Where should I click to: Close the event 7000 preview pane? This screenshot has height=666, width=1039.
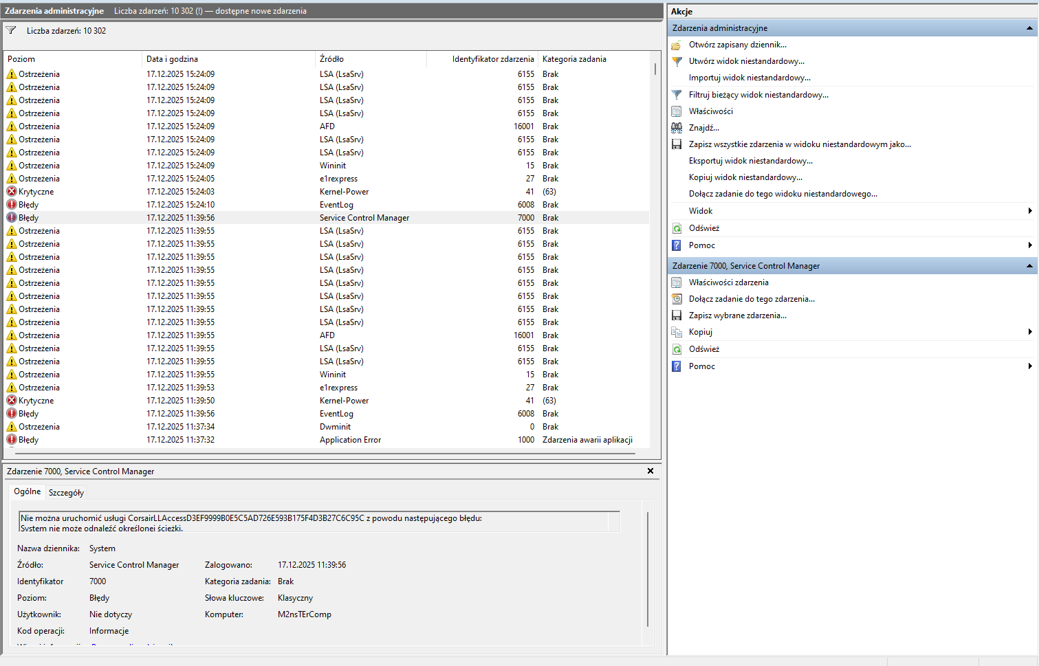click(650, 471)
